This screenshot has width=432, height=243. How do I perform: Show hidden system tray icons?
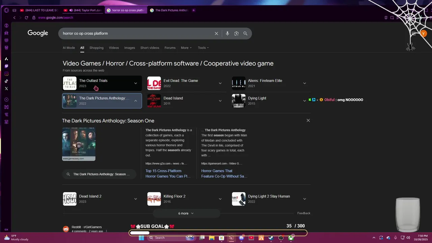374,238
